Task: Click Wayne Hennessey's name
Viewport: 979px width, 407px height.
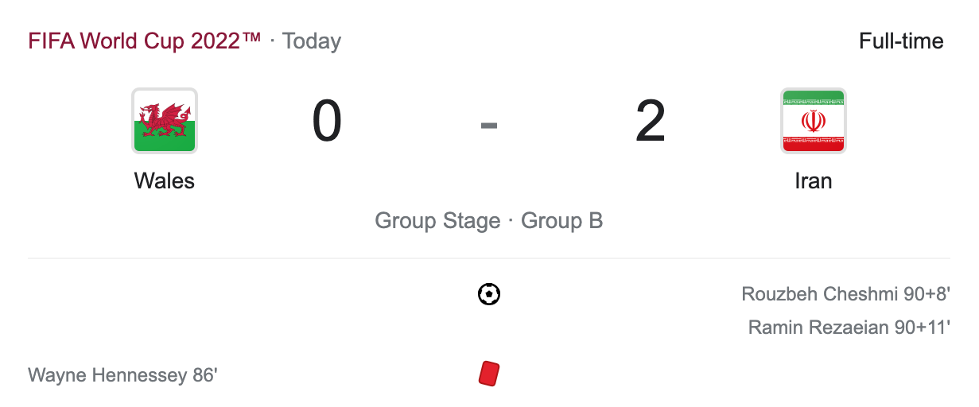Action: point(107,374)
